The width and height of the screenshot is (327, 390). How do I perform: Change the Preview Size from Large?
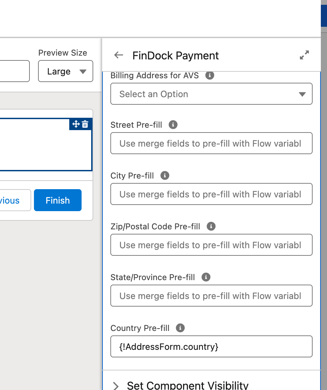click(65, 71)
